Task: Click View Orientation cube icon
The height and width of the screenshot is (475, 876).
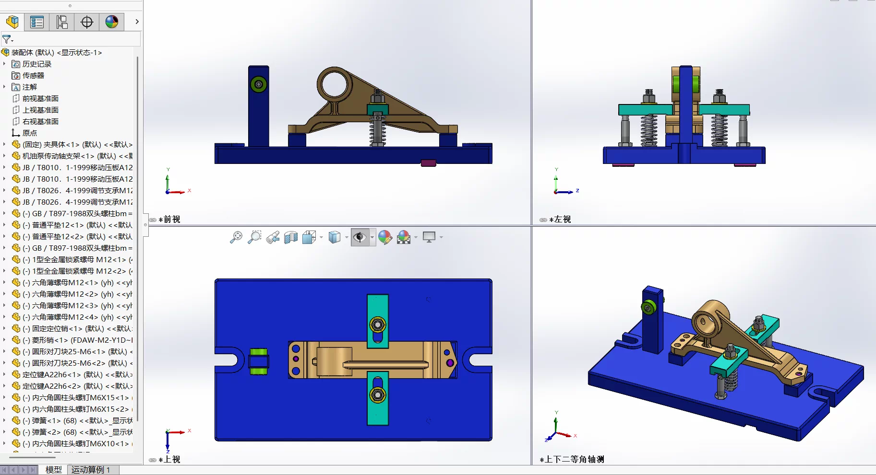Action: [x=309, y=237]
